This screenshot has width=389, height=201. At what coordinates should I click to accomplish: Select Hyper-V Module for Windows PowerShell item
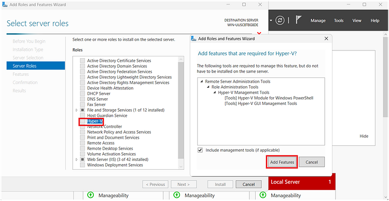pyautogui.click(x=269, y=98)
